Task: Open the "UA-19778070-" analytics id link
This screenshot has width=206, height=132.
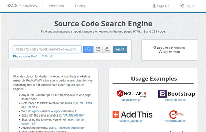Action: [x=73, y=115]
